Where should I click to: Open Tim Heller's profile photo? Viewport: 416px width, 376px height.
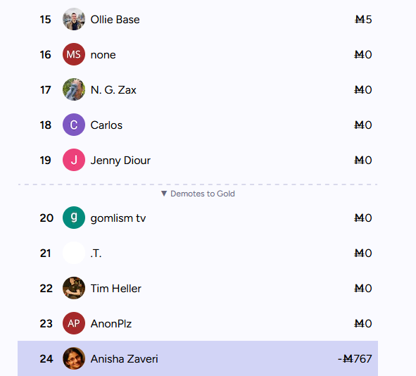[74, 288]
